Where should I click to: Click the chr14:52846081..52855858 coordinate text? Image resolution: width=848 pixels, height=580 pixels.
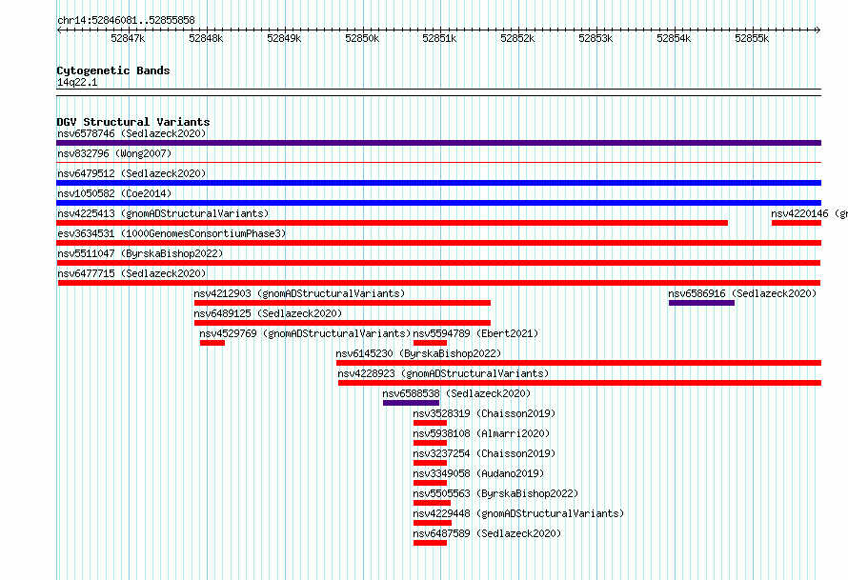click(126, 20)
